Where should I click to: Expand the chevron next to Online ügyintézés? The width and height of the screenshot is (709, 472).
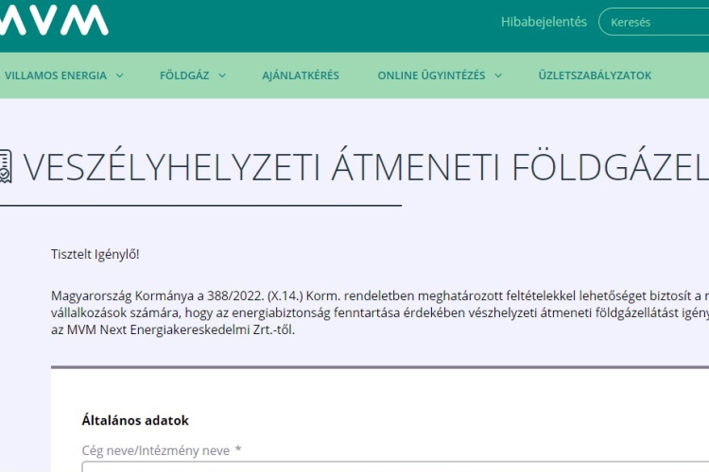point(498,76)
